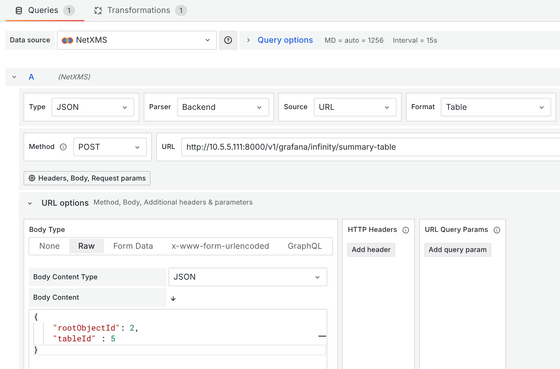Click the Add query param button
Screen dimensions: 560x369
click(457, 249)
